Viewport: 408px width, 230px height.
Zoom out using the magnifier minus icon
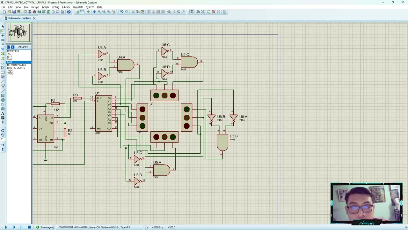point(104,12)
